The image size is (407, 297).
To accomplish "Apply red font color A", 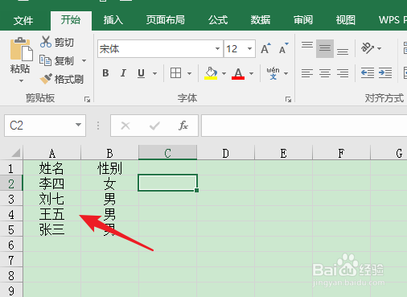I will pos(238,73).
